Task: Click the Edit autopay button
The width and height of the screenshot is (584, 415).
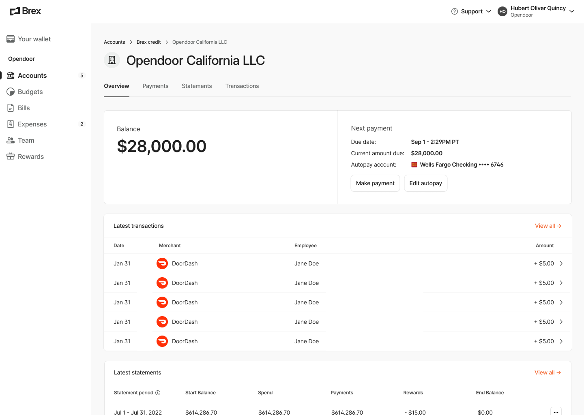Action: point(426,183)
